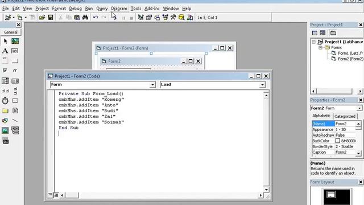Screen dimensions: 364x205
Task: Collapse the Project1 tree node
Action: coord(313,42)
